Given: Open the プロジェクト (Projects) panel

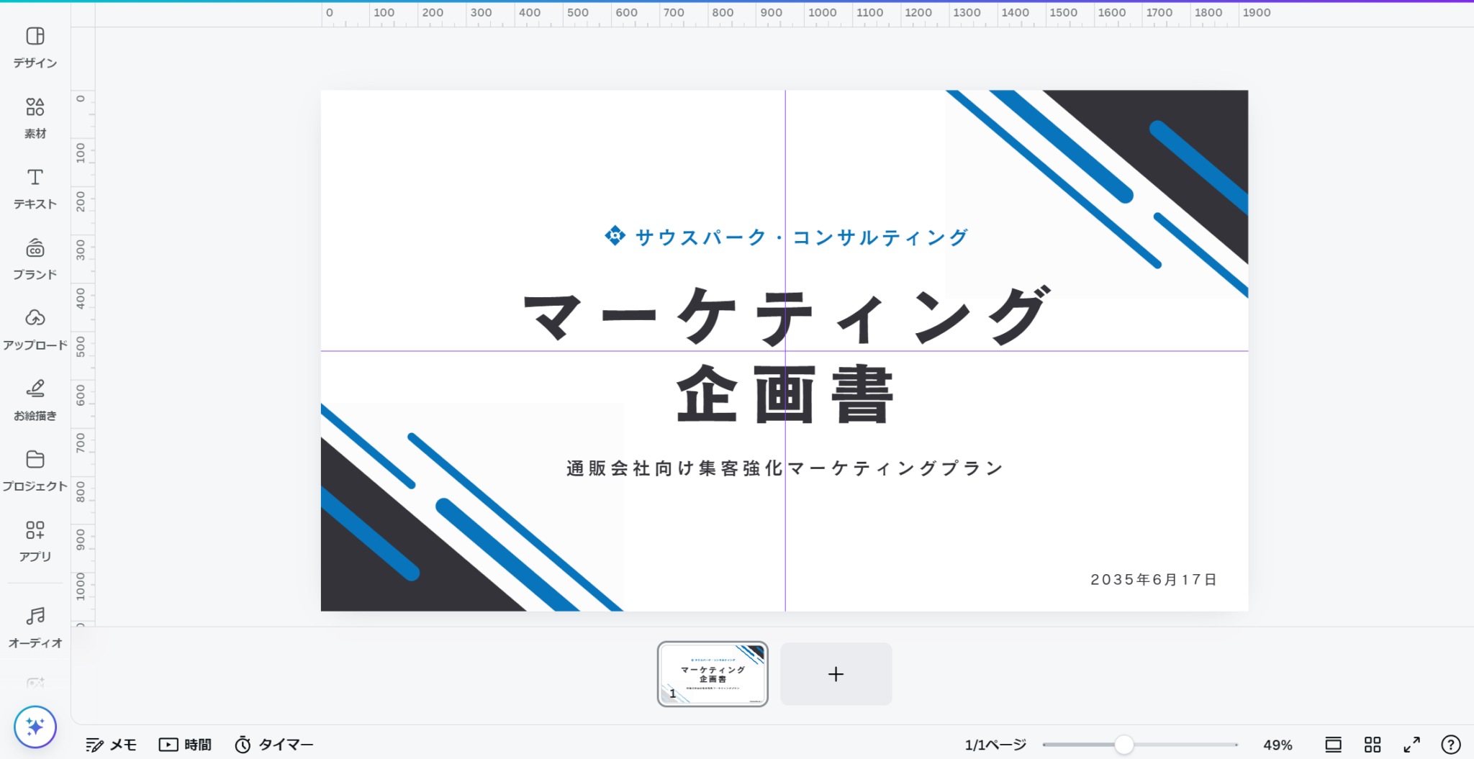Looking at the screenshot, I should tap(35, 471).
